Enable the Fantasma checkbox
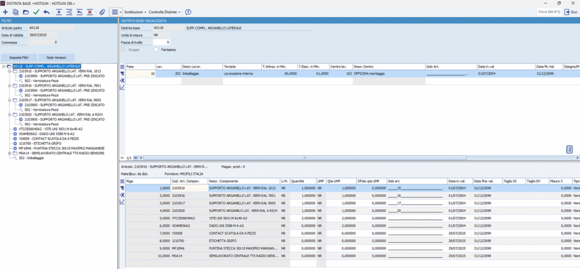The image size is (580, 269). (156, 50)
